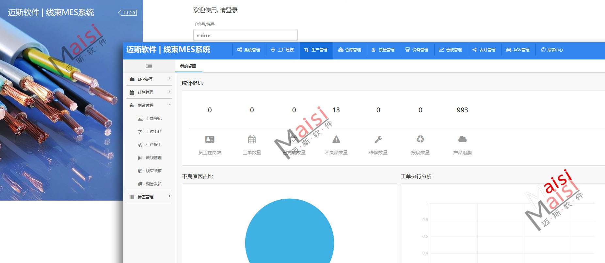This screenshot has height=263, width=605.
Task: Open the 设备管理 top menu
Action: point(417,50)
